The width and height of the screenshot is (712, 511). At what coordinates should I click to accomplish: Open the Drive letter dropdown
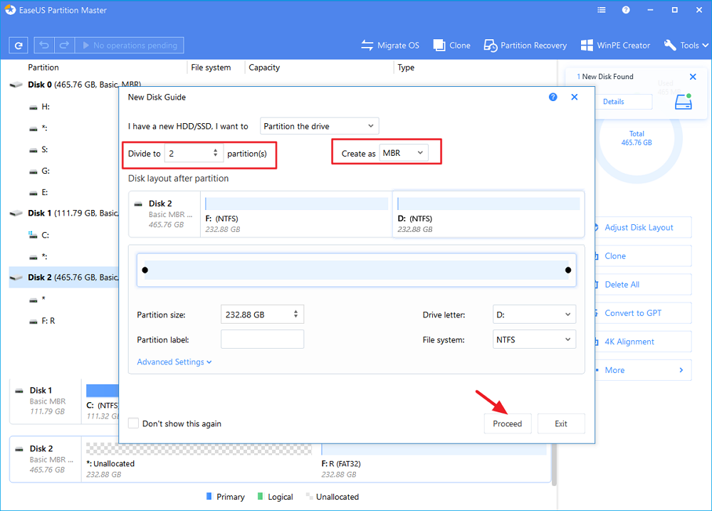point(534,315)
